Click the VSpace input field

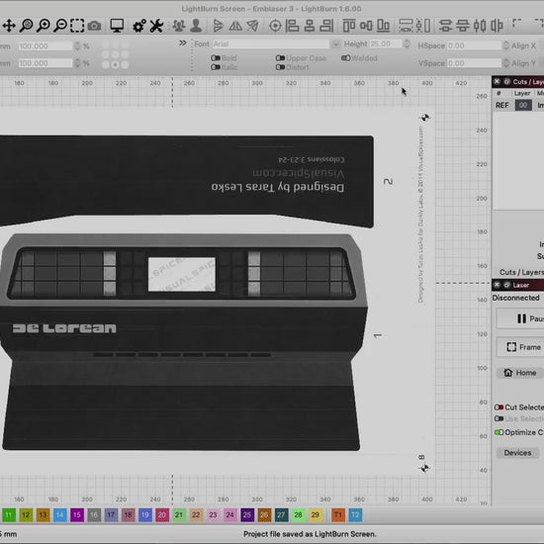474,63
